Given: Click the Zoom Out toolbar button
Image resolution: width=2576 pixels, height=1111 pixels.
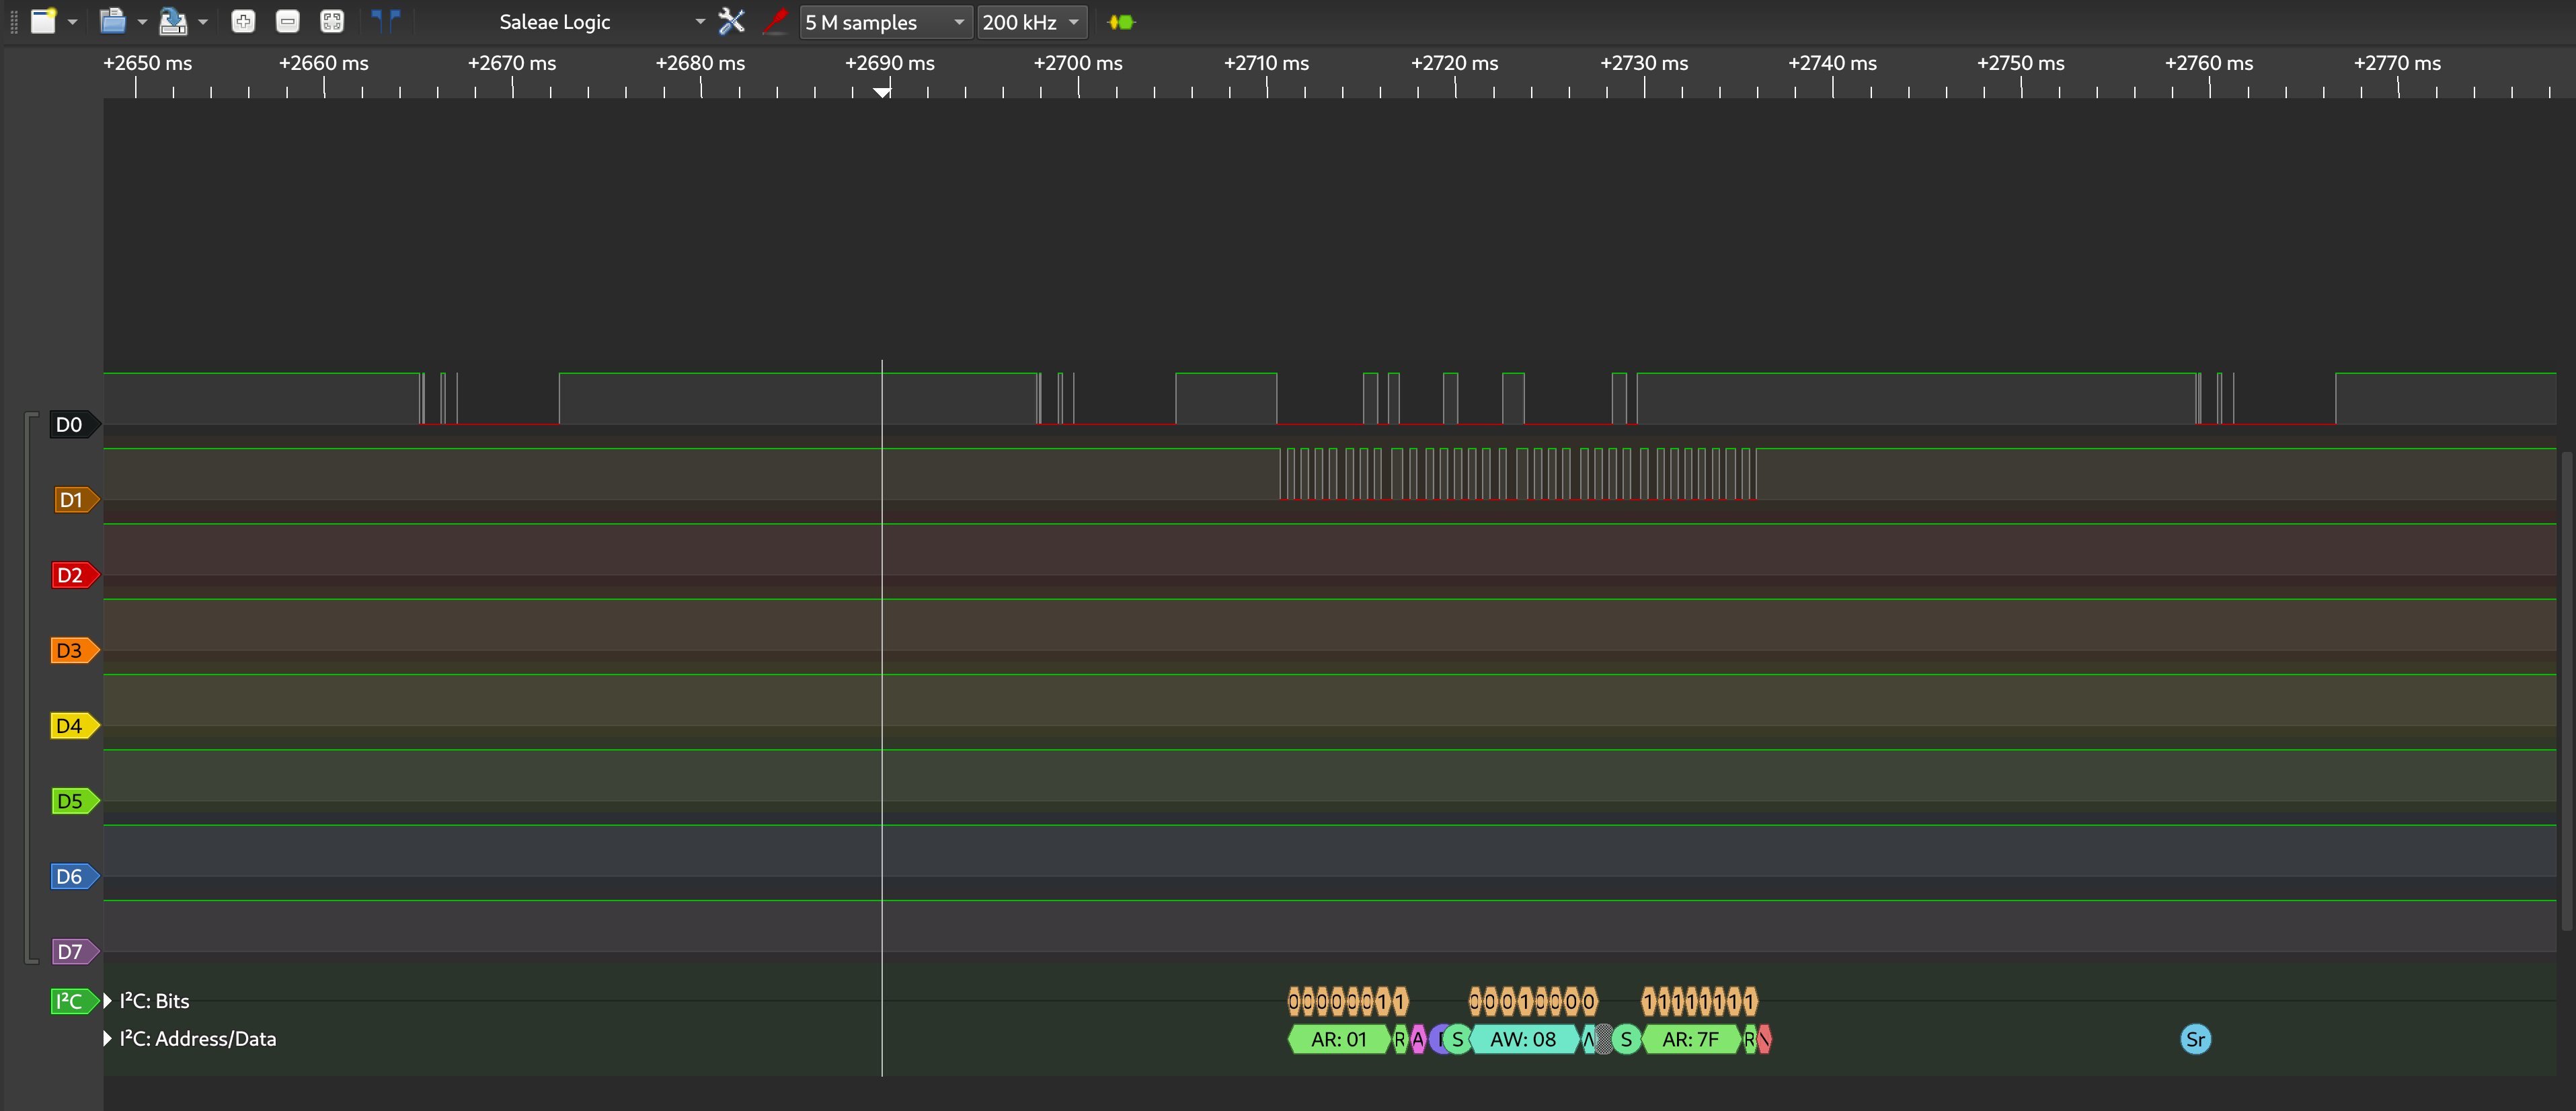Looking at the screenshot, I should click(x=287, y=21).
